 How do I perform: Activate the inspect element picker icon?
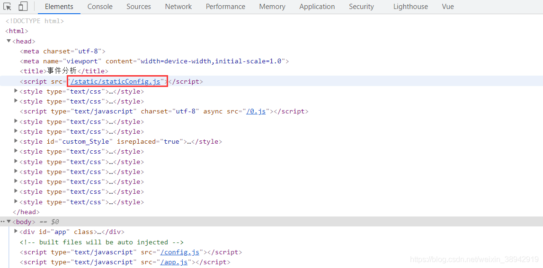[x=8, y=7]
